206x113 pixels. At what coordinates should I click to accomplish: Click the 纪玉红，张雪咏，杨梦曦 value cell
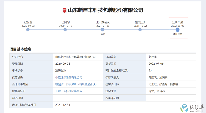171,84
